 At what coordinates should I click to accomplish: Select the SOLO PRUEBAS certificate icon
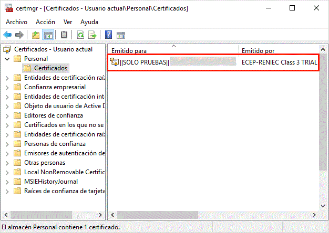coord(115,62)
